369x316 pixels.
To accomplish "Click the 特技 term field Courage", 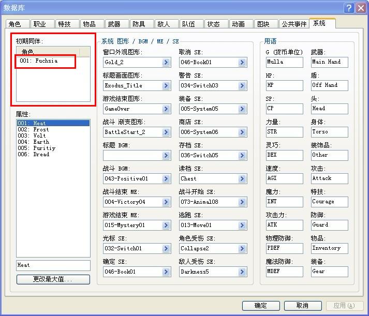I will pos(330,202).
